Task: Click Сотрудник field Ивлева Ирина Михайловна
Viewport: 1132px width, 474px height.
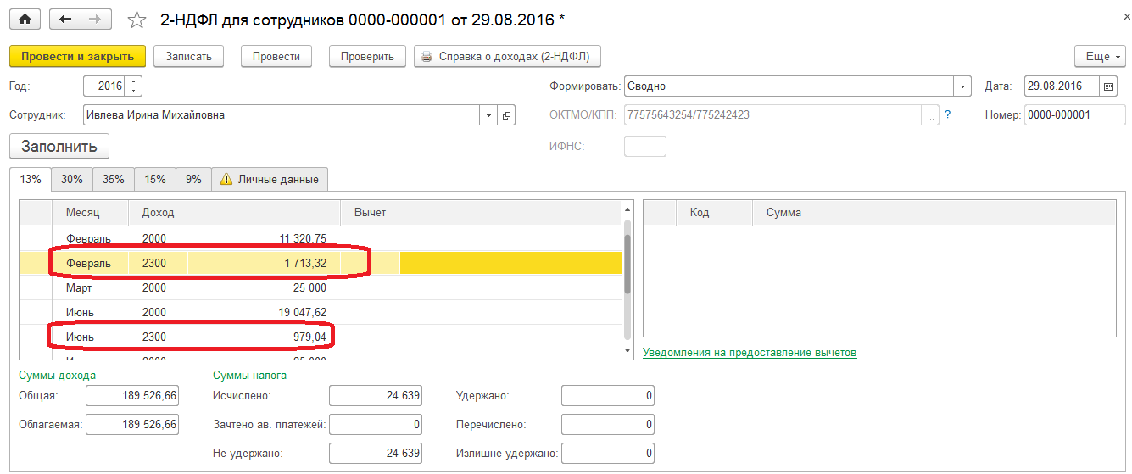Action: [x=282, y=115]
